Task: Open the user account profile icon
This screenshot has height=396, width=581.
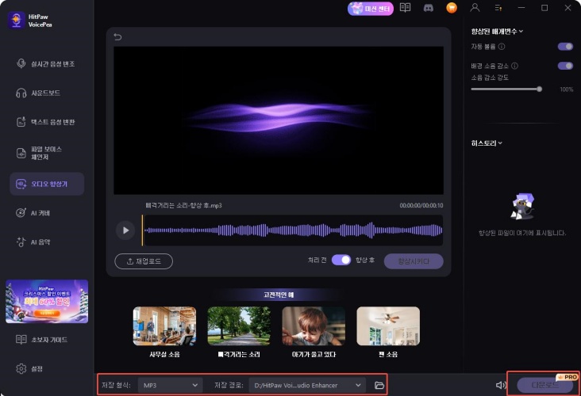Action: 475,8
